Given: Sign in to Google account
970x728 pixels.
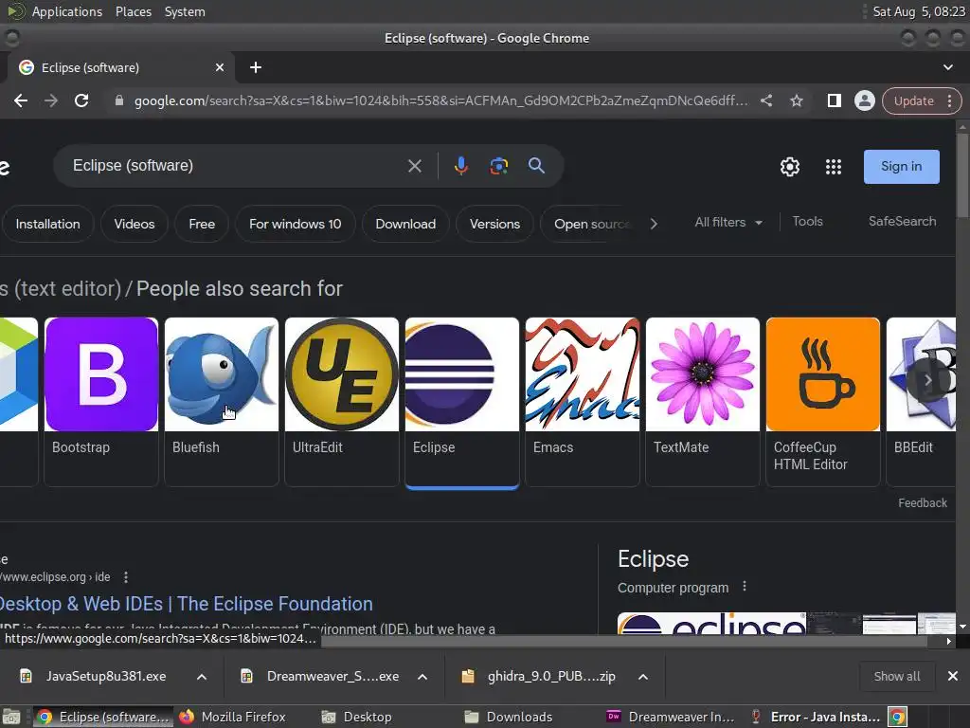Looking at the screenshot, I should (902, 167).
